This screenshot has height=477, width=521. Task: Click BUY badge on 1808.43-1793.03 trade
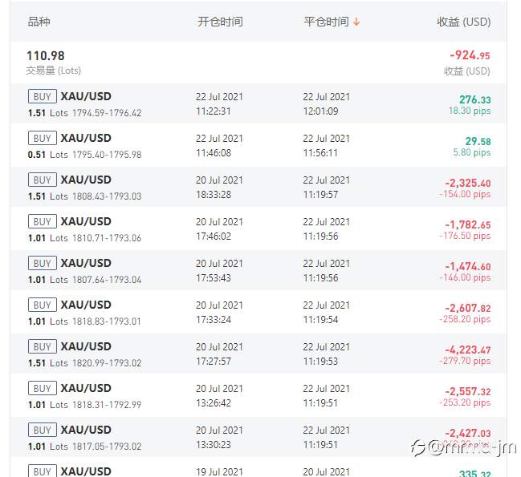(x=43, y=180)
